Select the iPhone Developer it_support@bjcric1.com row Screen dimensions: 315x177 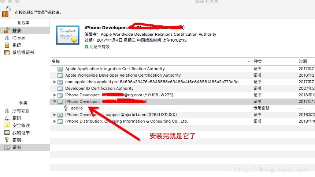[182, 115]
